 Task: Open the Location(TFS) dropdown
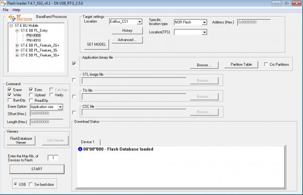[x=205, y=32]
